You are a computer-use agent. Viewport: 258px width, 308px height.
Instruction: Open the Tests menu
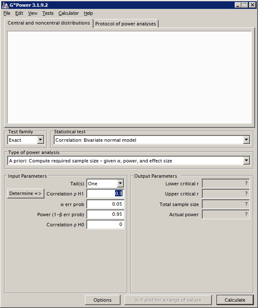[48, 13]
